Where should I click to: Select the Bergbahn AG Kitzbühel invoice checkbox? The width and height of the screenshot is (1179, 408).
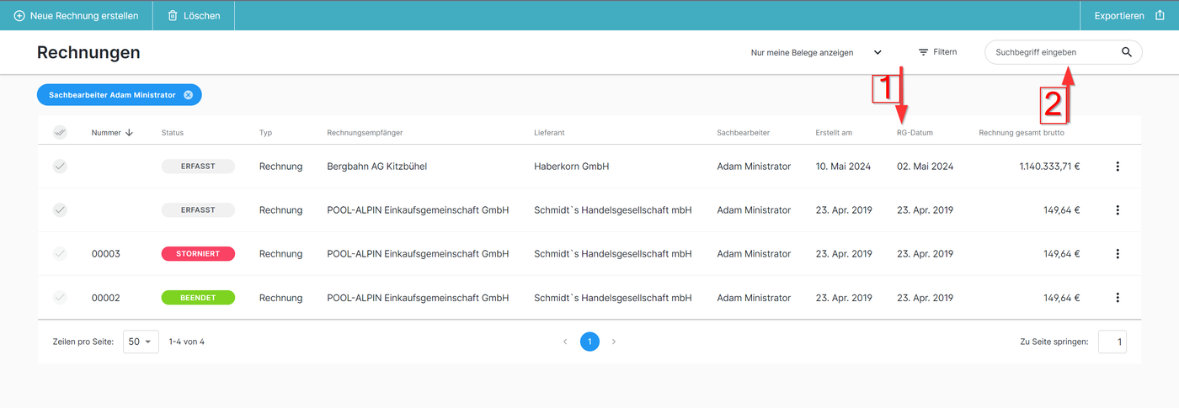pos(60,167)
